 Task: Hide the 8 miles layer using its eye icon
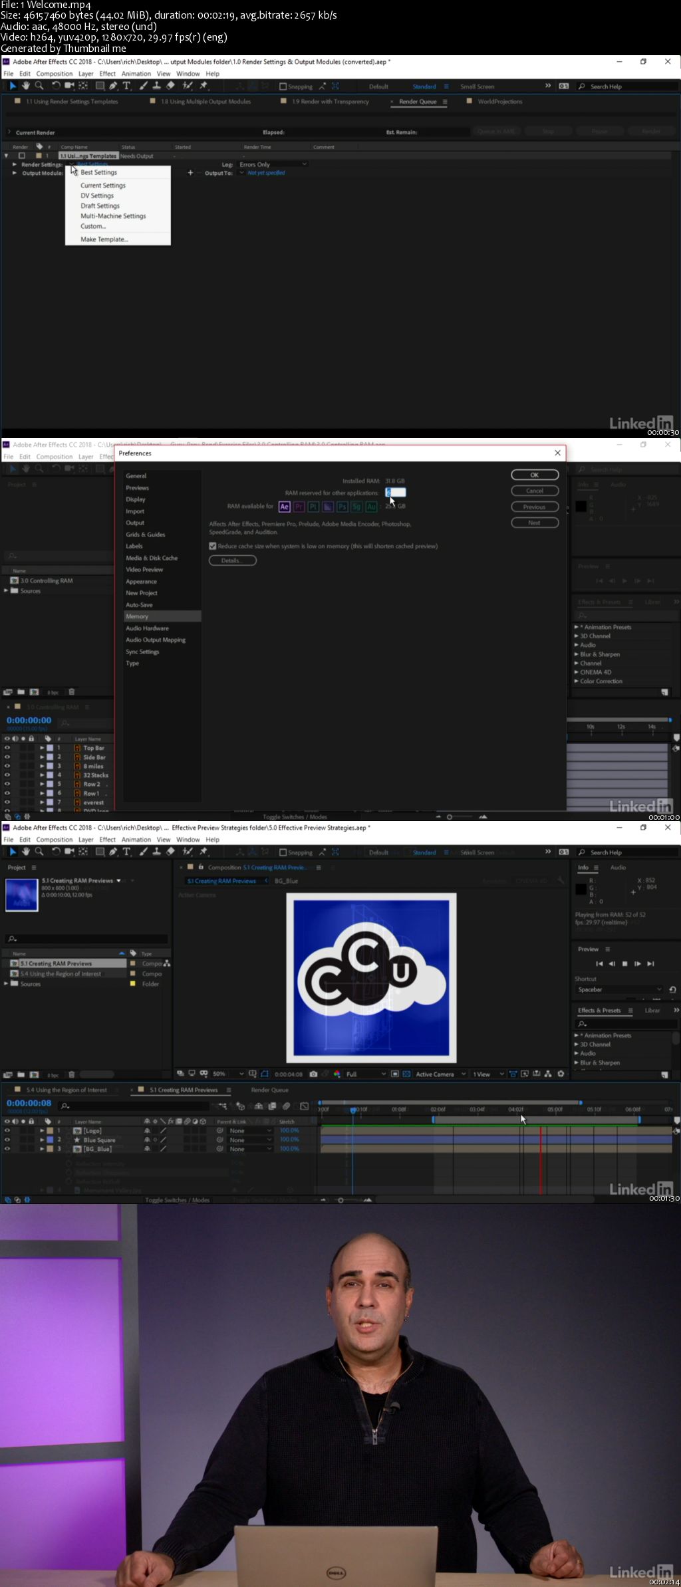7,766
